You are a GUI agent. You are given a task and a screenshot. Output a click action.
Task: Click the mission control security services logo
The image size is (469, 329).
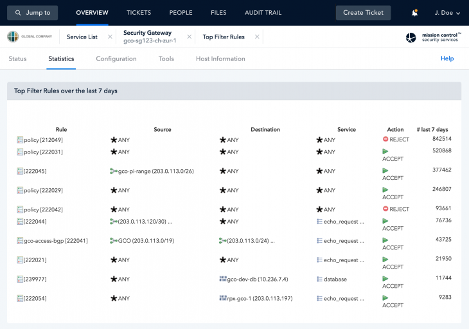pyautogui.click(x=434, y=37)
